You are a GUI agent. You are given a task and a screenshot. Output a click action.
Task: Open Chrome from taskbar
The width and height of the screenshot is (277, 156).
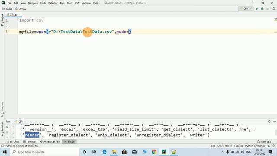(x=154, y=152)
